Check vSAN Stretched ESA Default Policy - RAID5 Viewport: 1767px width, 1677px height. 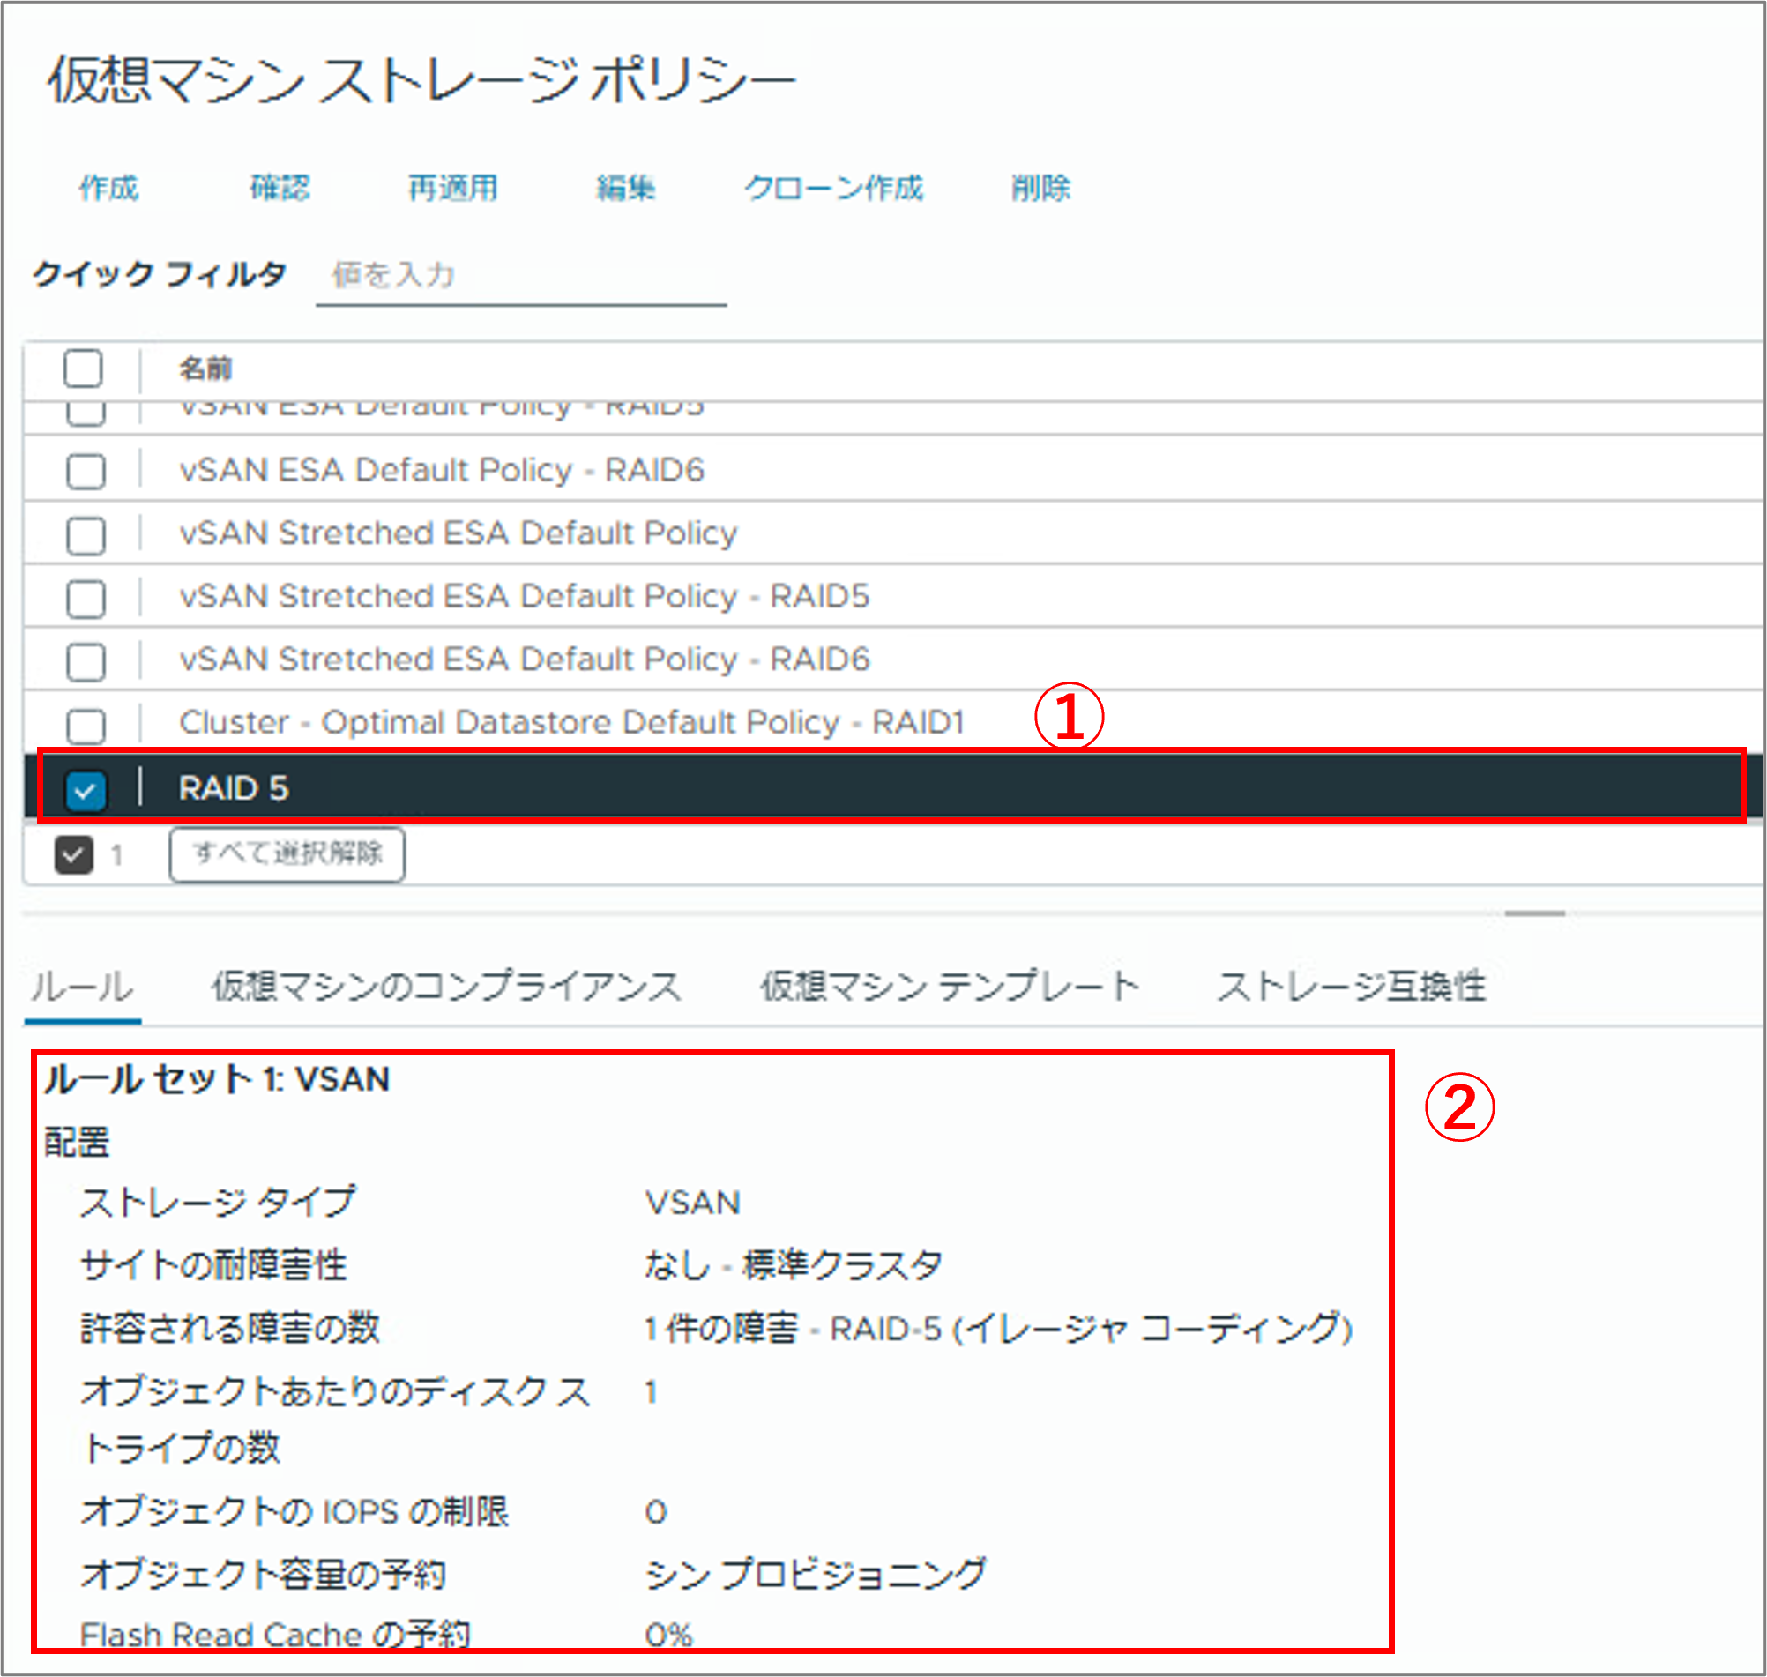(x=86, y=598)
